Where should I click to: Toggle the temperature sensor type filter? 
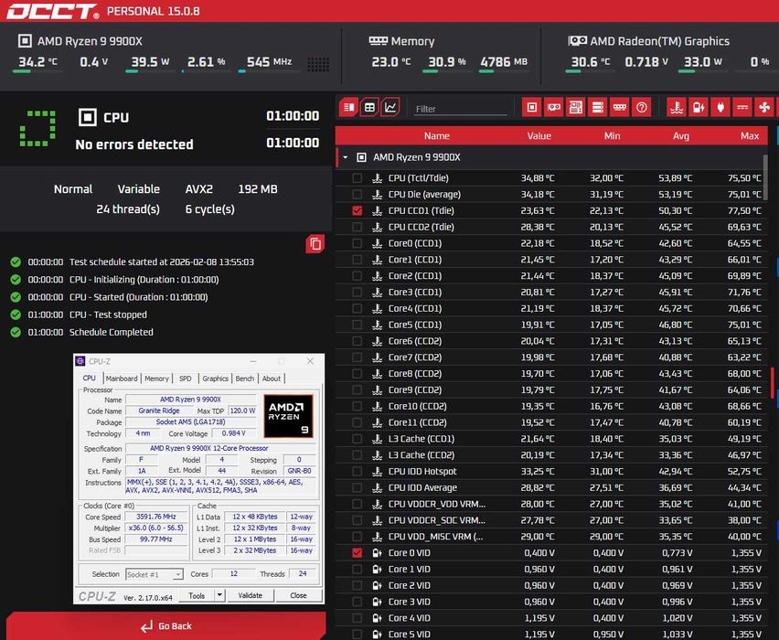coord(677,107)
